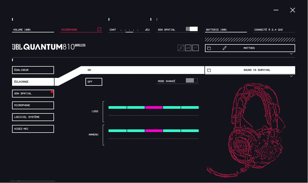Screen dimensions: 308x183
Task: Open the Aidez-moi help section
Action: [33, 129]
